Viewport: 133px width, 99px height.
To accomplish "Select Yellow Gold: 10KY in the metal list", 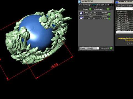I will tap(124, 13).
